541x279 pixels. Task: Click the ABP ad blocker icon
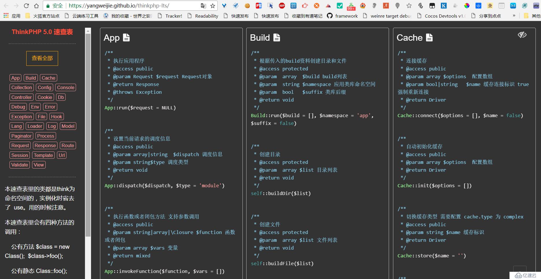click(x=282, y=5)
